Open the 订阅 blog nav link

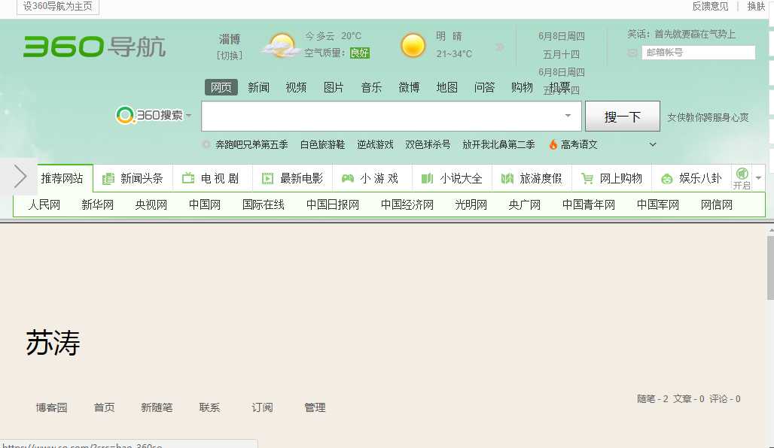[x=262, y=407]
